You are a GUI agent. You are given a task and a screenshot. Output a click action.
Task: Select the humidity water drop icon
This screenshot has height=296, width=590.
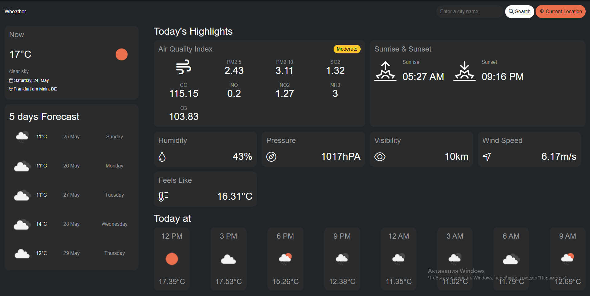pyautogui.click(x=162, y=157)
